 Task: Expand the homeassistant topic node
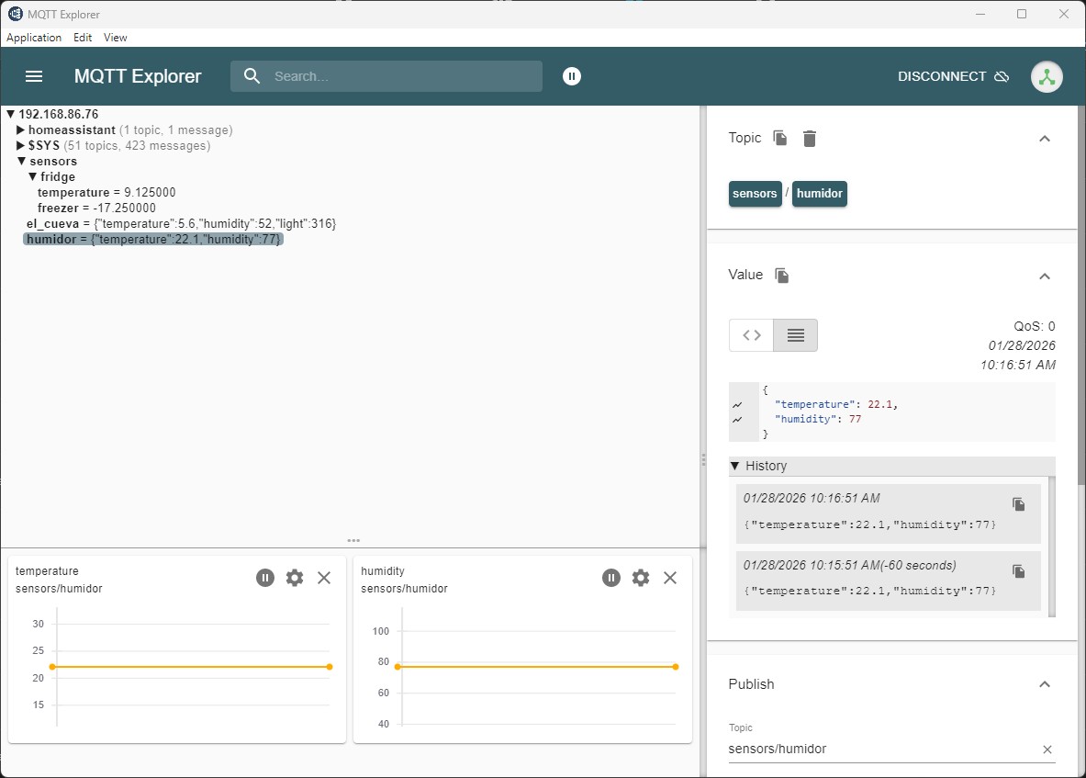click(21, 130)
